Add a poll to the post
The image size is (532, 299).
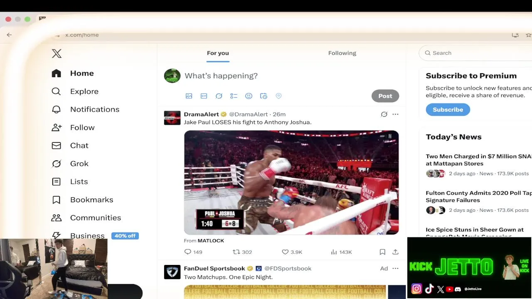tap(234, 96)
